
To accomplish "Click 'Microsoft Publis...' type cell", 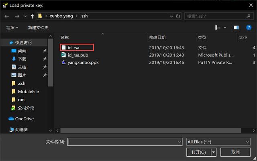I will [216, 55].
